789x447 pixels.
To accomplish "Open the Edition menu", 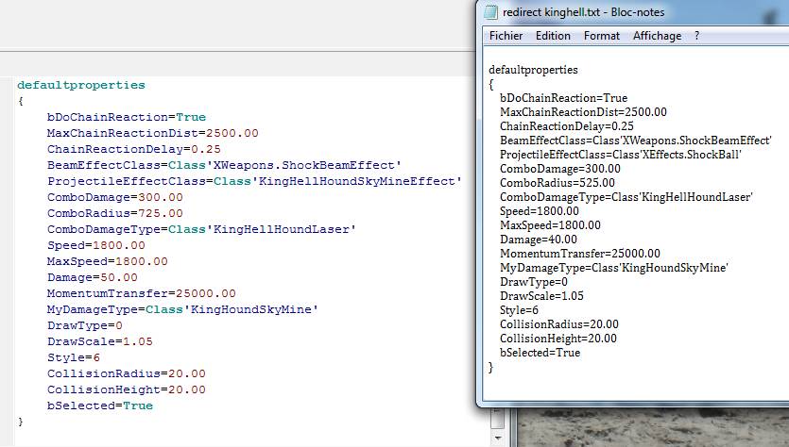I will click(553, 36).
